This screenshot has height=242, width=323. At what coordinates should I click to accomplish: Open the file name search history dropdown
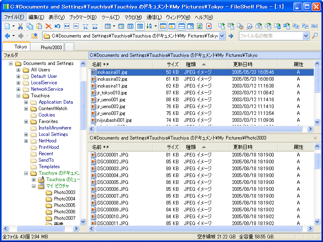[x=306, y=36]
